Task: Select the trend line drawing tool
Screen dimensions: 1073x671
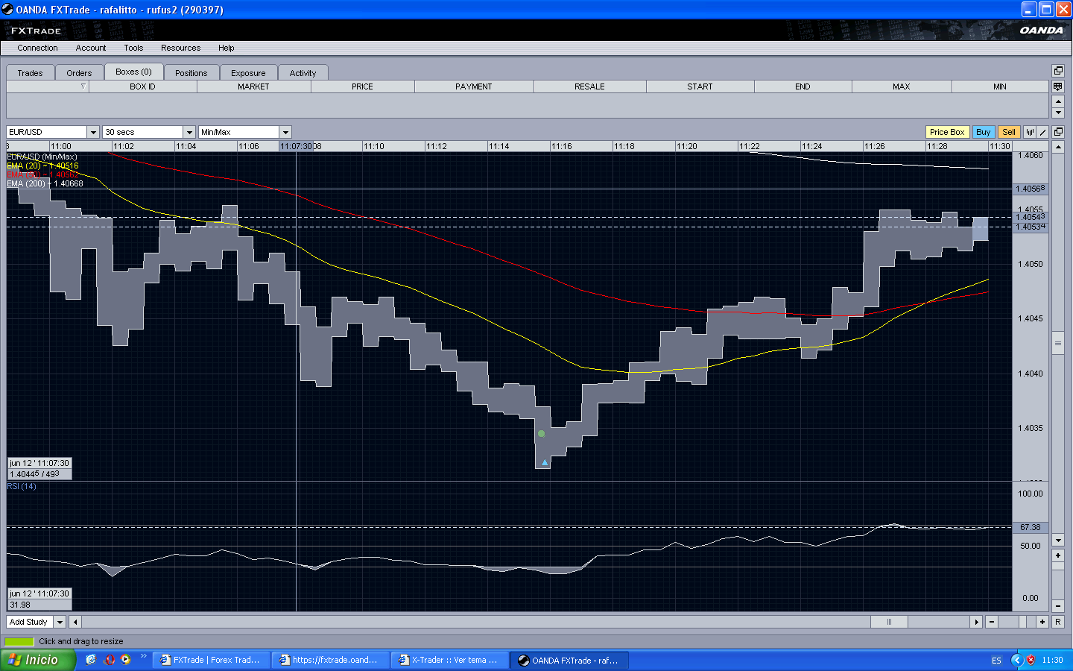Action: click(1043, 132)
